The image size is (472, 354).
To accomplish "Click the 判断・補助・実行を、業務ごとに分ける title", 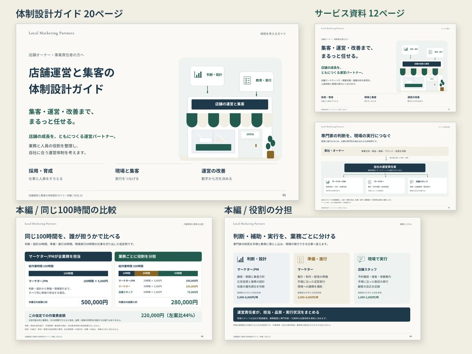I will click(x=284, y=236).
